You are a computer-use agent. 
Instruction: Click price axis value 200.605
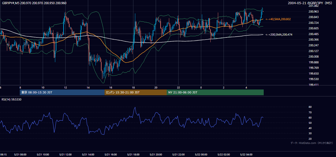pyautogui.click(x=314, y=28)
